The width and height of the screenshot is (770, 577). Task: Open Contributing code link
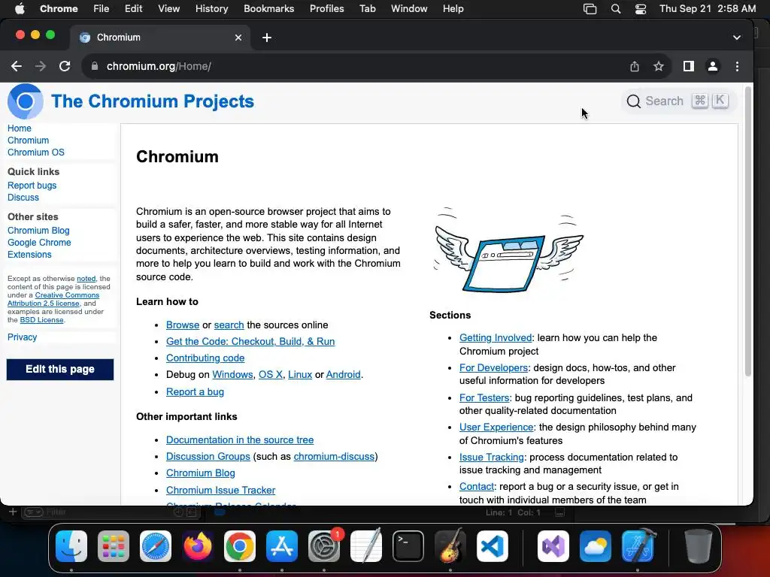(x=205, y=358)
